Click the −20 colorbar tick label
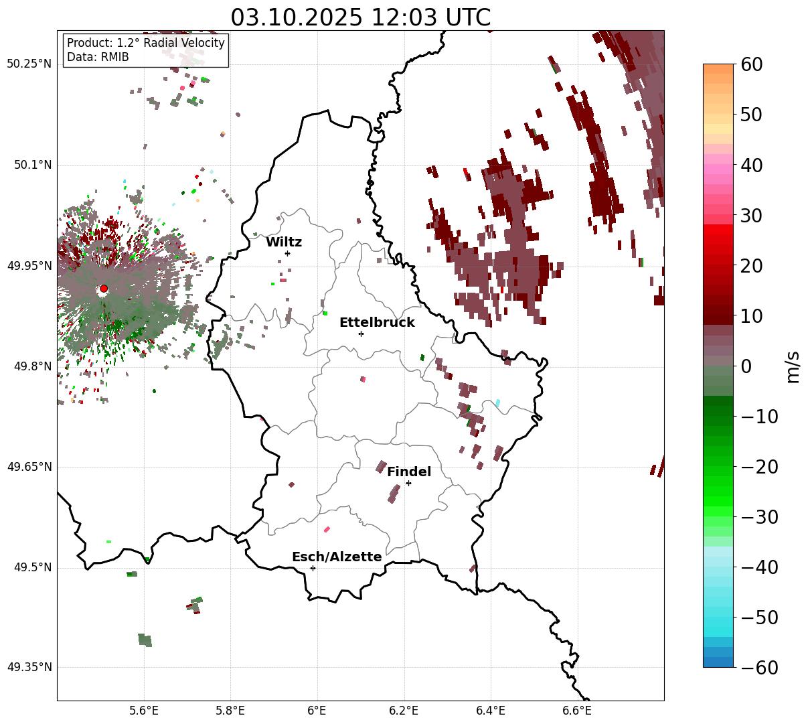Screen dimensions: 808x724 (x=760, y=467)
